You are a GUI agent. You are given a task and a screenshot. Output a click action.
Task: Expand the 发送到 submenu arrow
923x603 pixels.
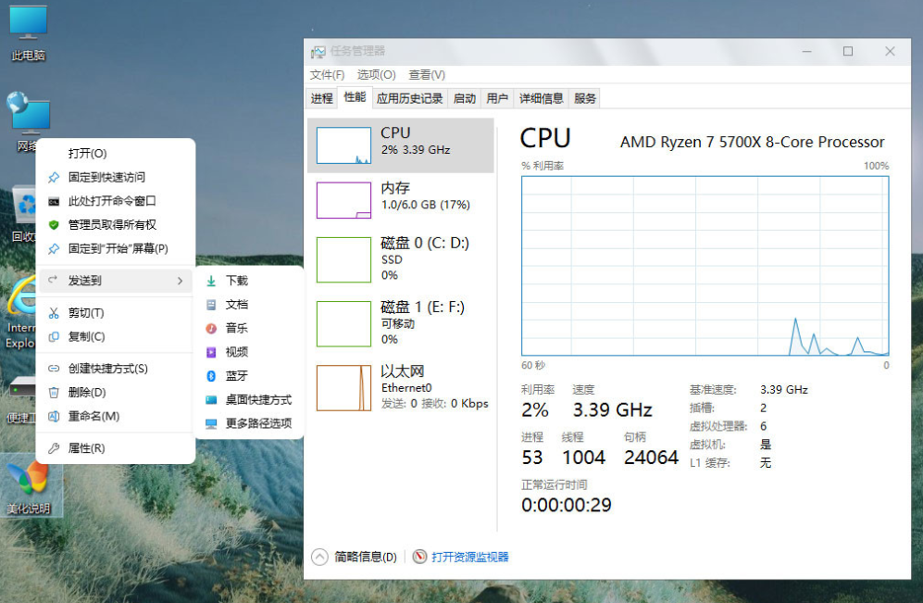pyautogui.click(x=180, y=281)
